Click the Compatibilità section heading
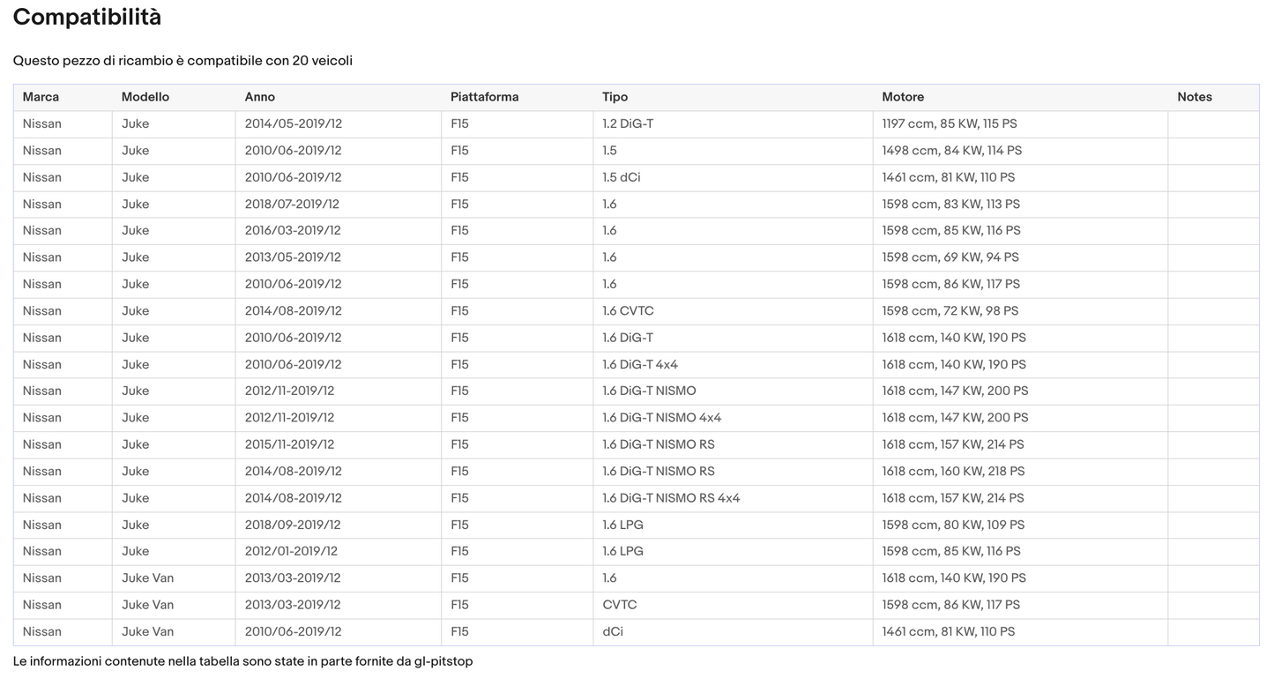 [87, 17]
